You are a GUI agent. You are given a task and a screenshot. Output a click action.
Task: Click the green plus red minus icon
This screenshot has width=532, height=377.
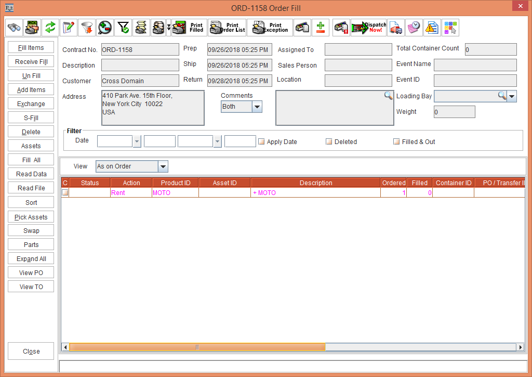[321, 28]
